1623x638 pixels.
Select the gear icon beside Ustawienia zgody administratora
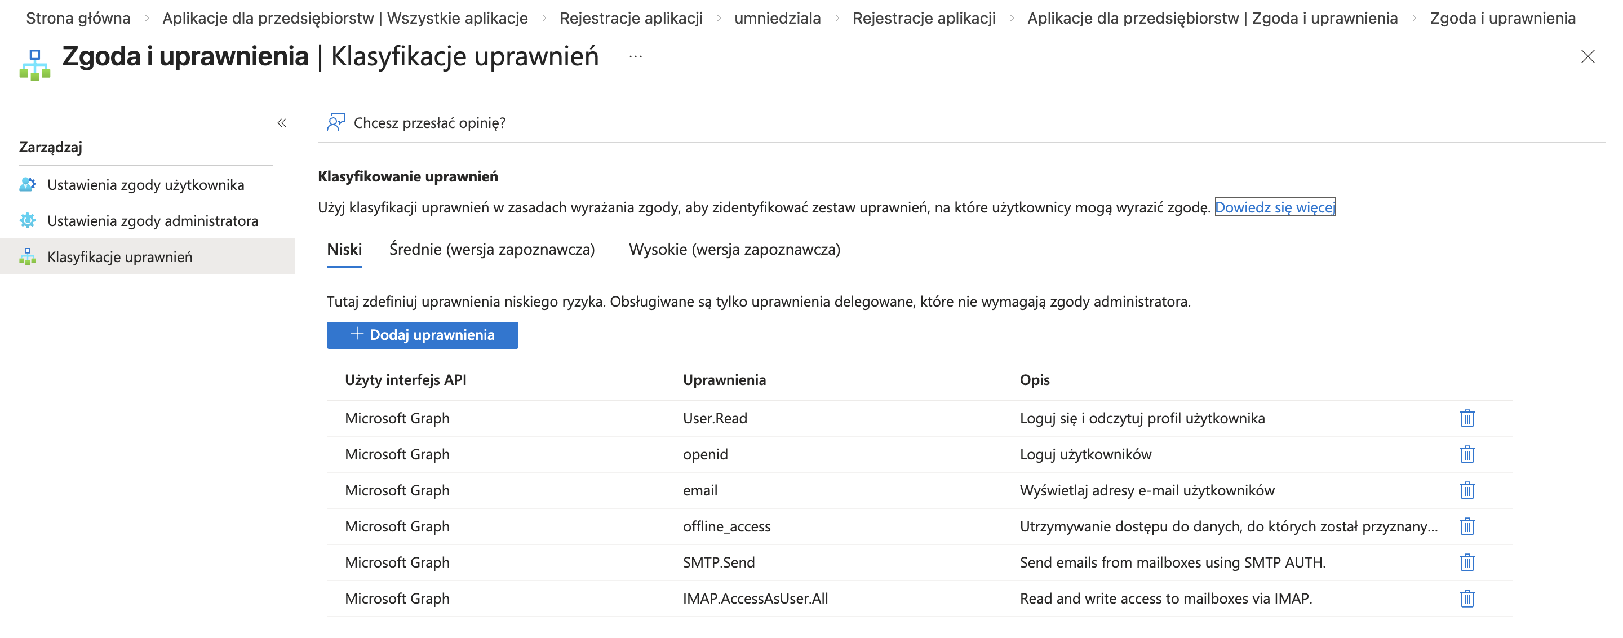tap(27, 220)
